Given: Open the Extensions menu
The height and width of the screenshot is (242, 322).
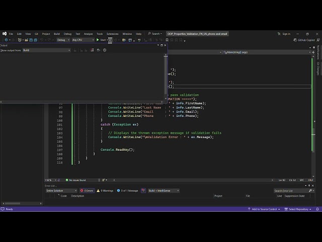Looking at the screenshot, I should (x=113, y=34).
